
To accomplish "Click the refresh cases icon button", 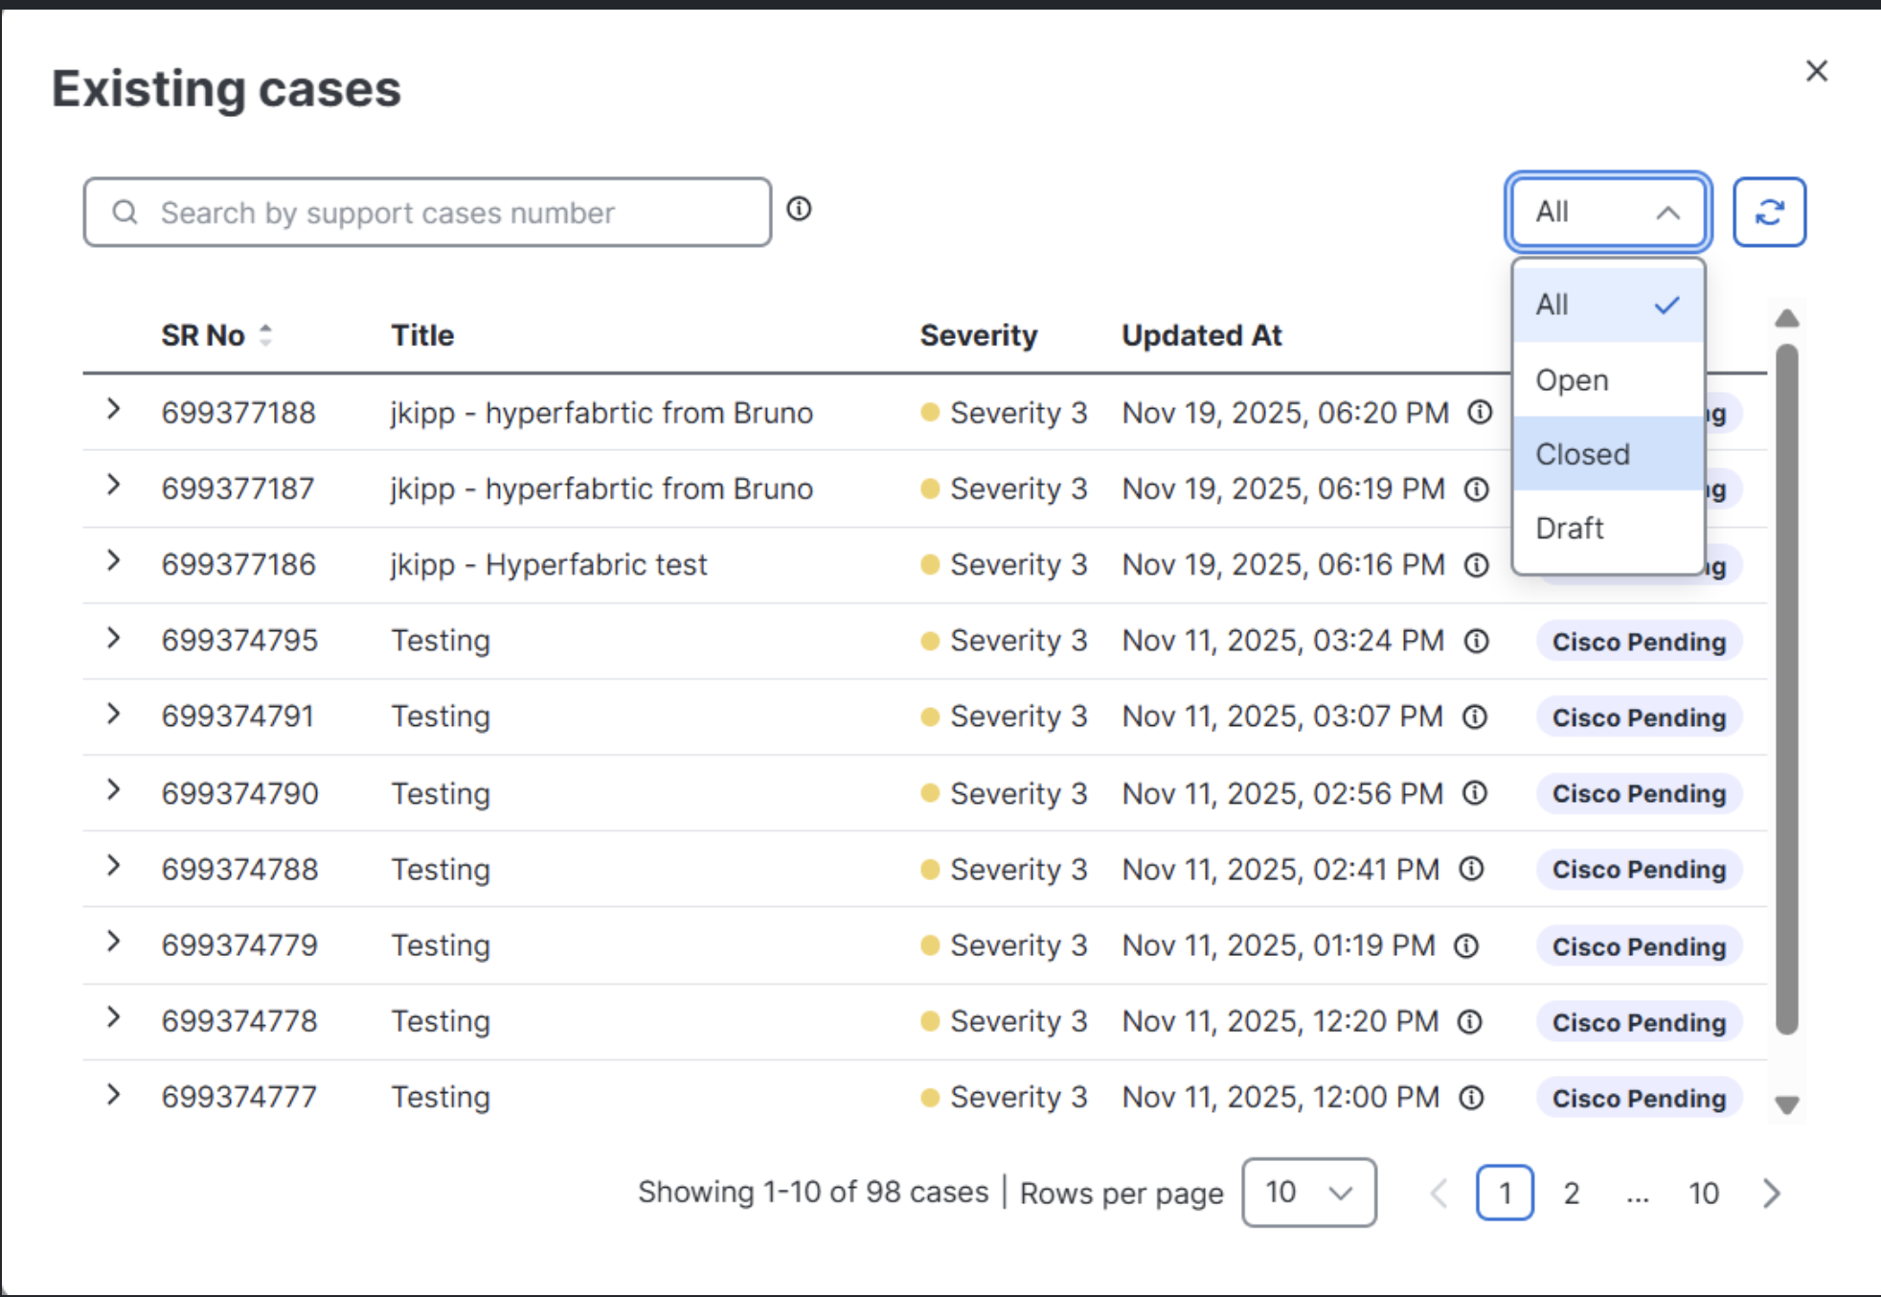I will point(1768,212).
